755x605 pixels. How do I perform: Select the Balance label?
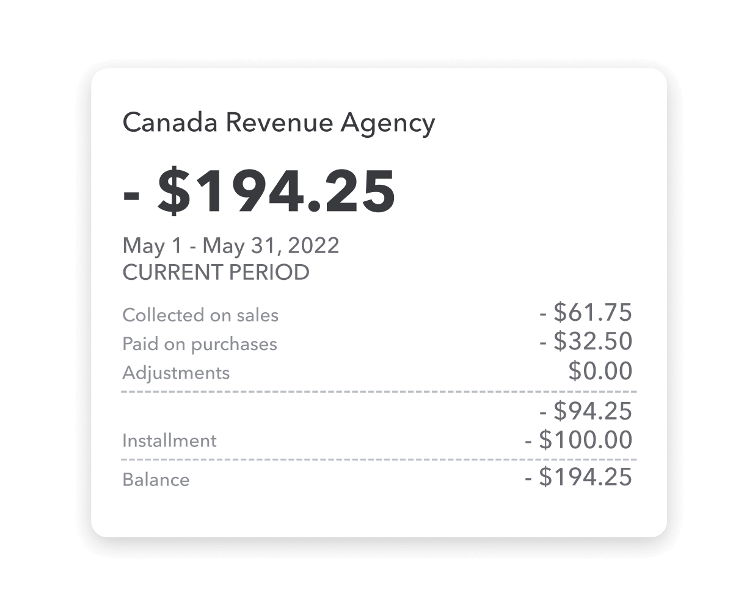click(x=156, y=479)
